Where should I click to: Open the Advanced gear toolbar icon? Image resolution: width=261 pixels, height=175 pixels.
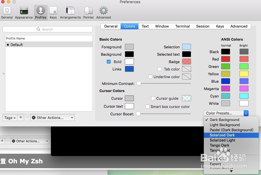[x=103, y=13]
